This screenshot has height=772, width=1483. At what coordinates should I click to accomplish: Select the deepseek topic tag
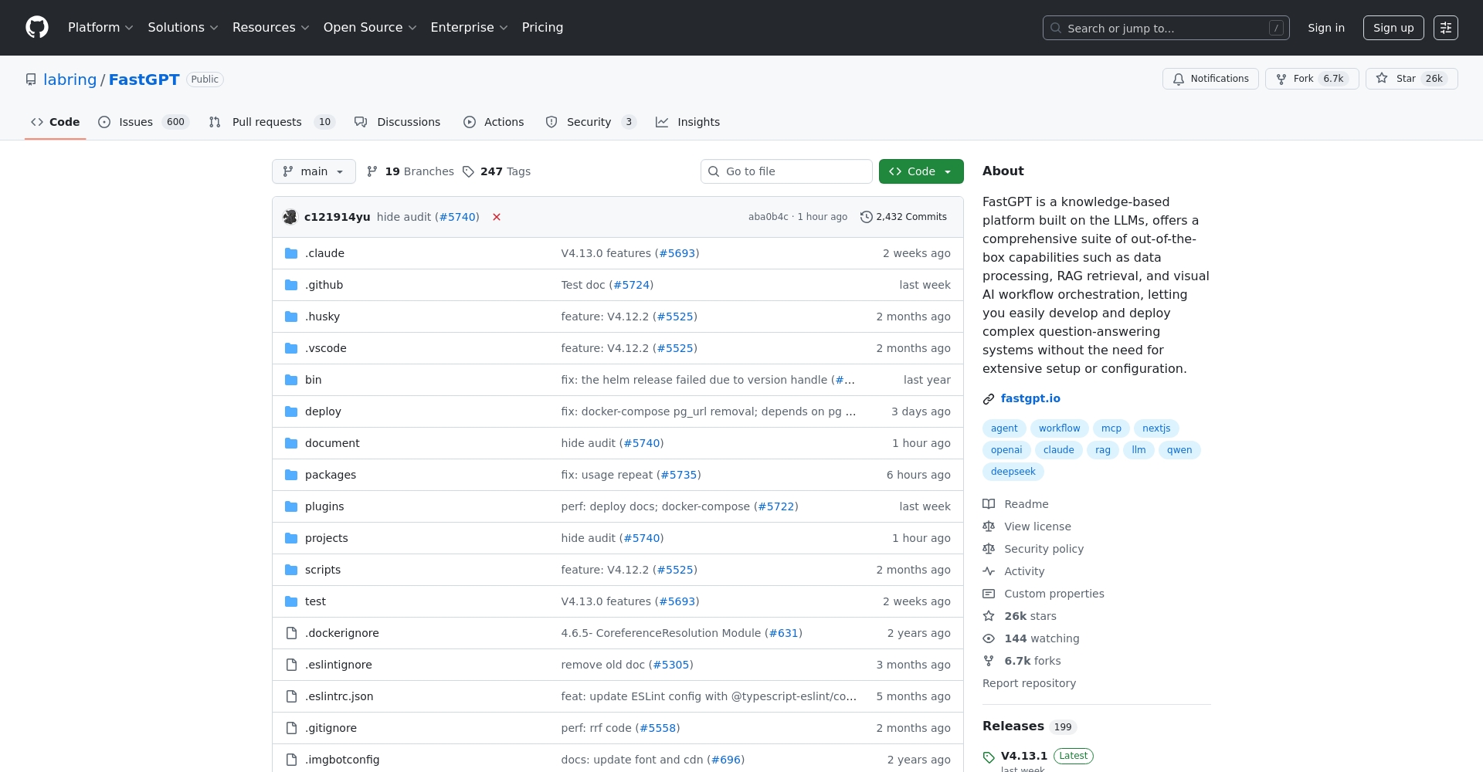click(1013, 472)
